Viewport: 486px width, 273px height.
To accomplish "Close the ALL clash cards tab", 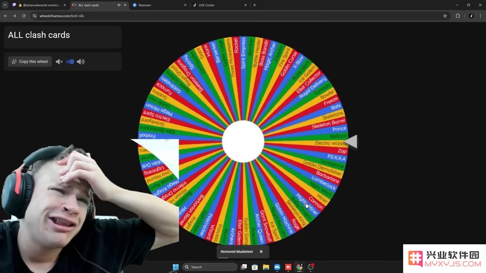I will 125,5.
